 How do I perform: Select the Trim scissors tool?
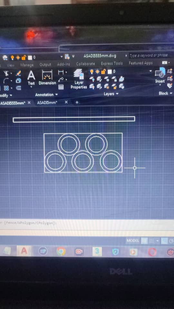[6, 73]
